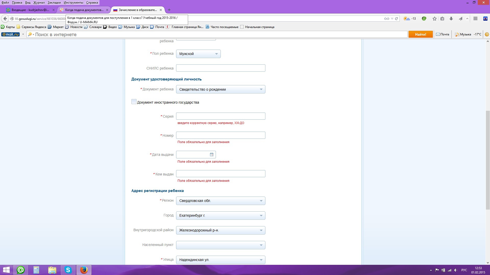
Task: Check Документ иностранного государства checkbox
Action: click(x=134, y=102)
